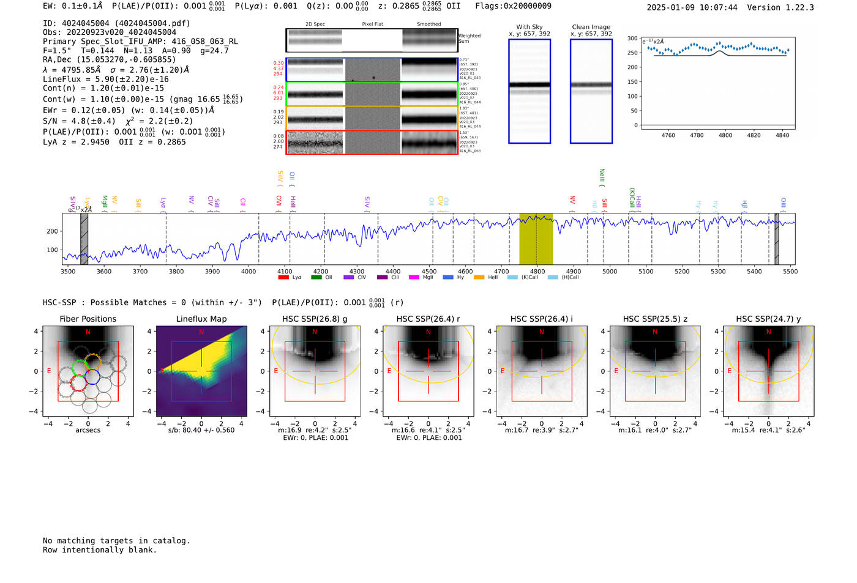This screenshot has height=583, width=857.
Task: Click the timestamp 2025-01-09 10:07:44
Action: click(692, 7)
